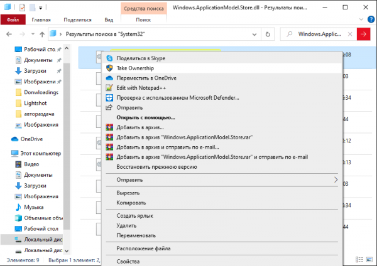Expand the 'Отправить' submenu arrow
Image resolution: width=377 pixels, height=266 pixels.
coord(336,180)
